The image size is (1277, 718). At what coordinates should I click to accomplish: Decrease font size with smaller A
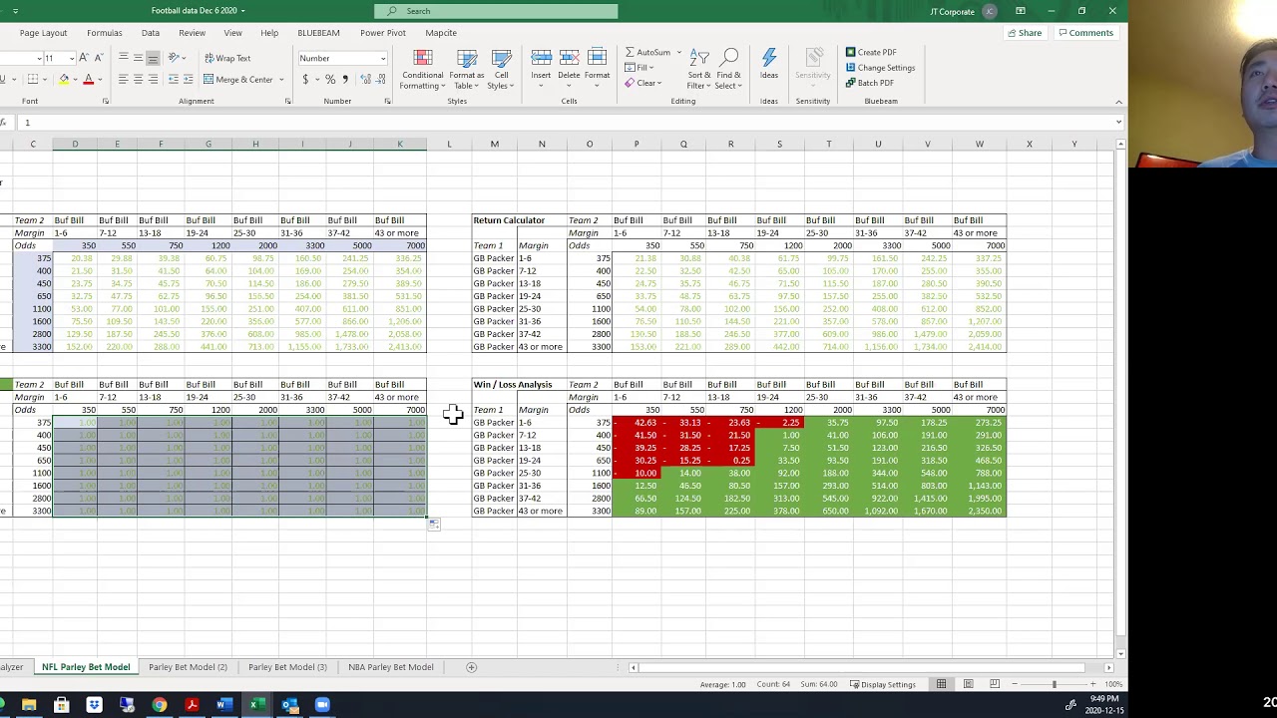pyautogui.click(x=99, y=58)
